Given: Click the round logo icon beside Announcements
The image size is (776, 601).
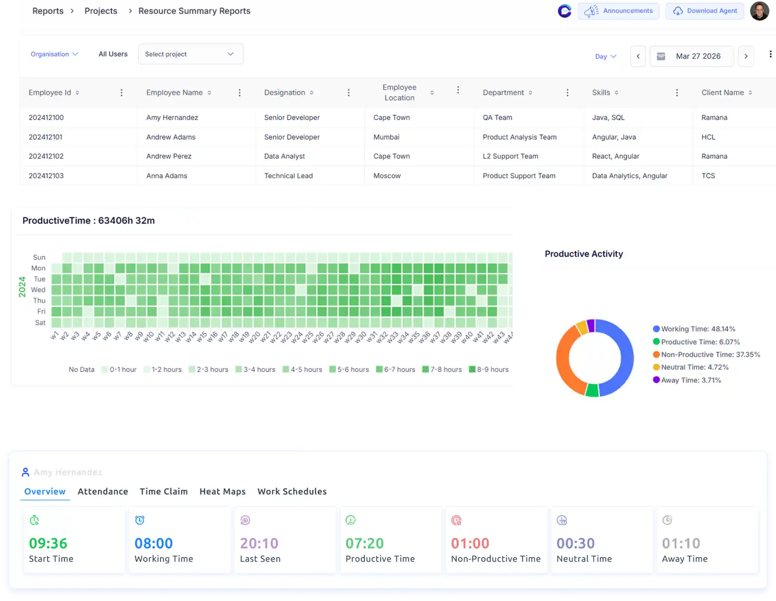Looking at the screenshot, I should [x=564, y=11].
